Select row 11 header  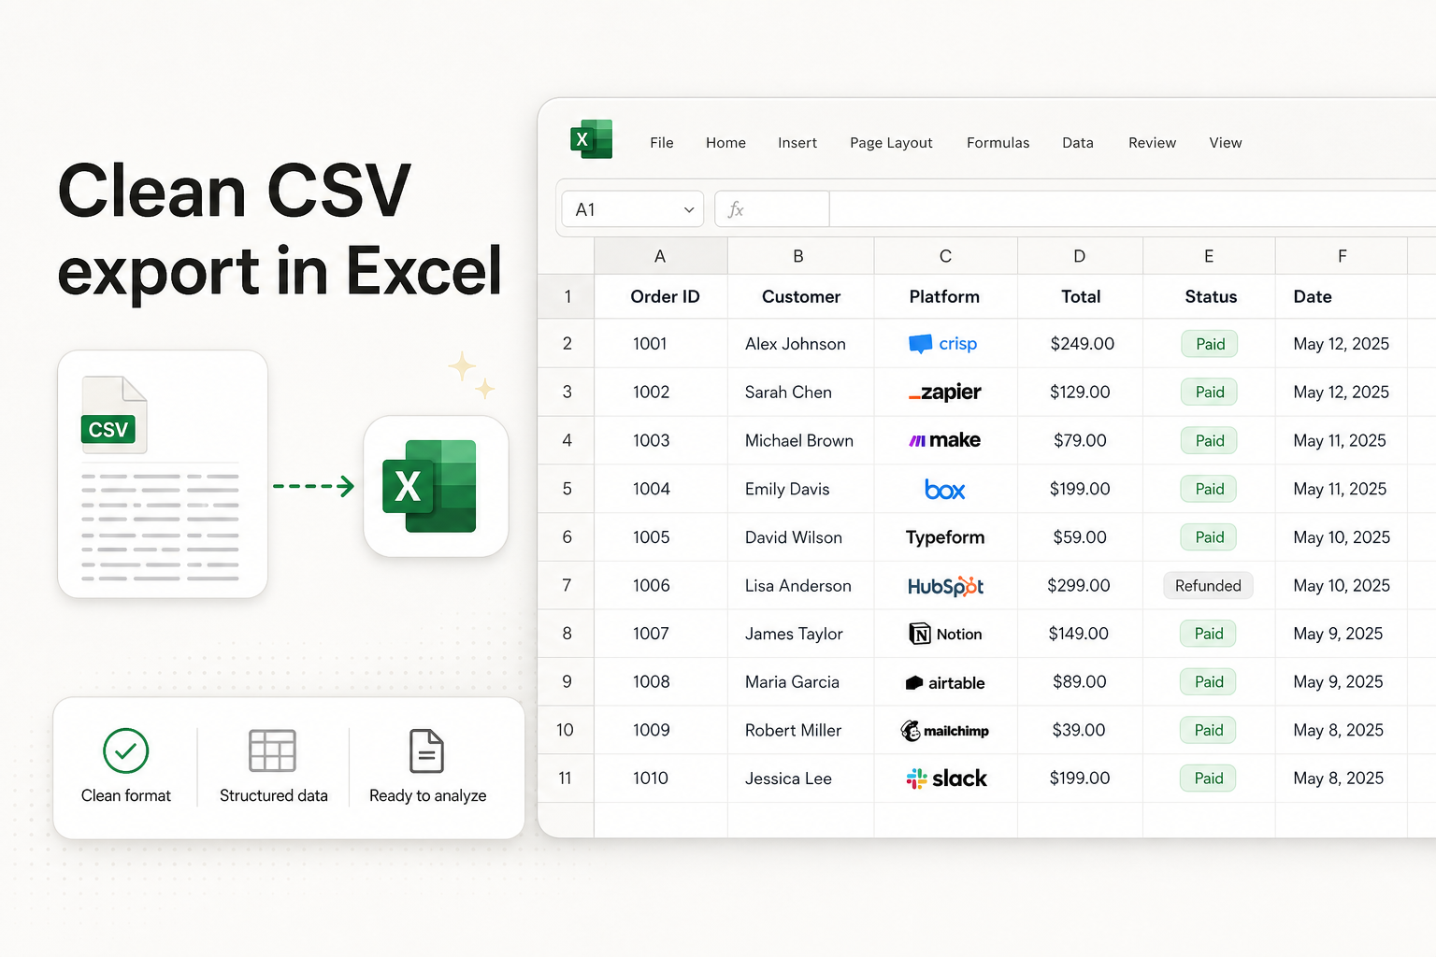pos(566,778)
